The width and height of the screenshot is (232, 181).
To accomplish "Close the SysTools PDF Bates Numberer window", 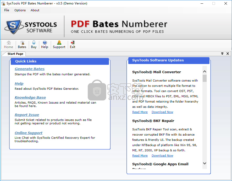I will click(x=226, y=3).
